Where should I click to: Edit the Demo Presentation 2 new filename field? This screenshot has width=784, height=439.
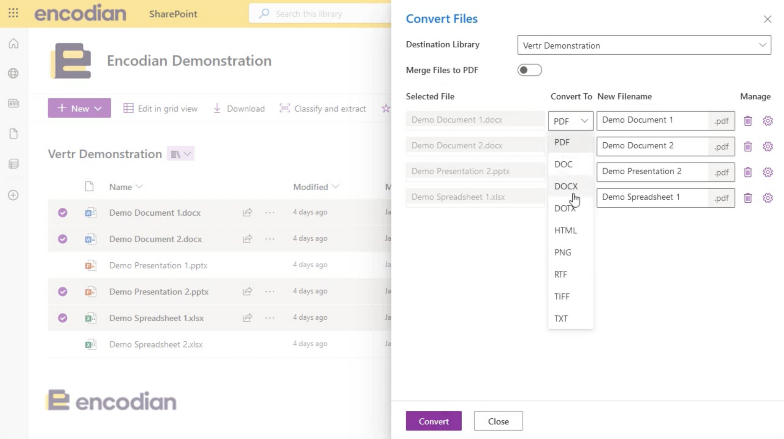coord(652,172)
